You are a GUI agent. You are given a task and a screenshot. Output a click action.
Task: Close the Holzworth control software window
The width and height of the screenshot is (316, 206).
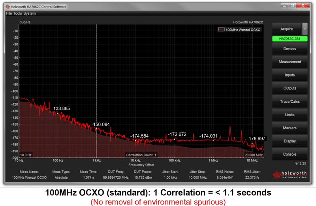tap(303, 6)
